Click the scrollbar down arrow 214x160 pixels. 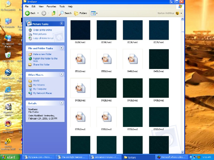click(x=182, y=152)
